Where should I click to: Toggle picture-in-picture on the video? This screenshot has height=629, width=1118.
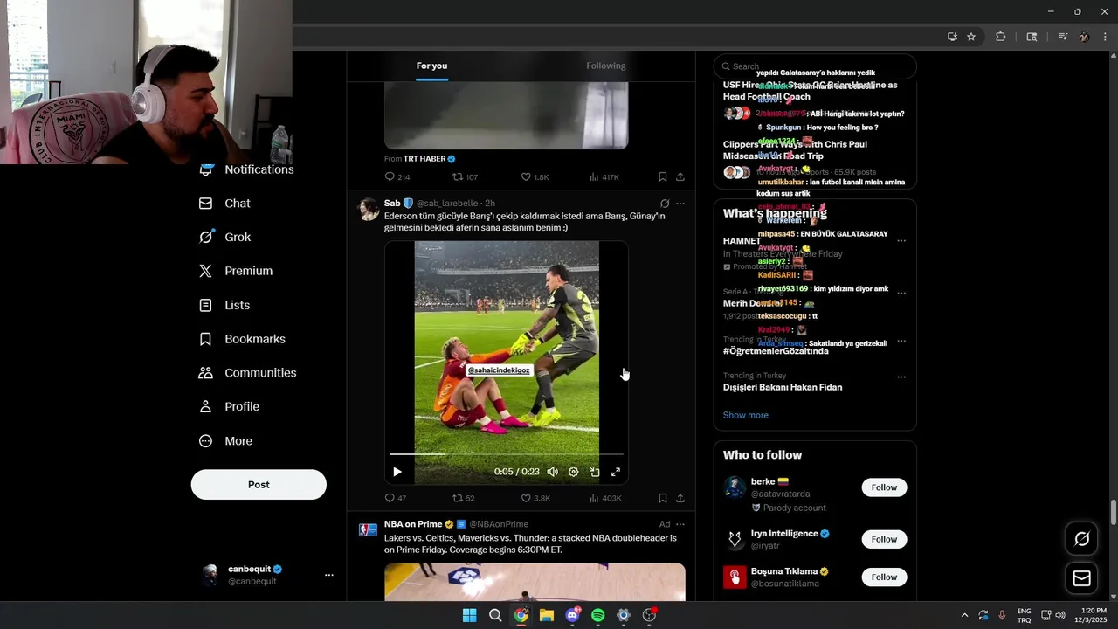tap(595, 472)
